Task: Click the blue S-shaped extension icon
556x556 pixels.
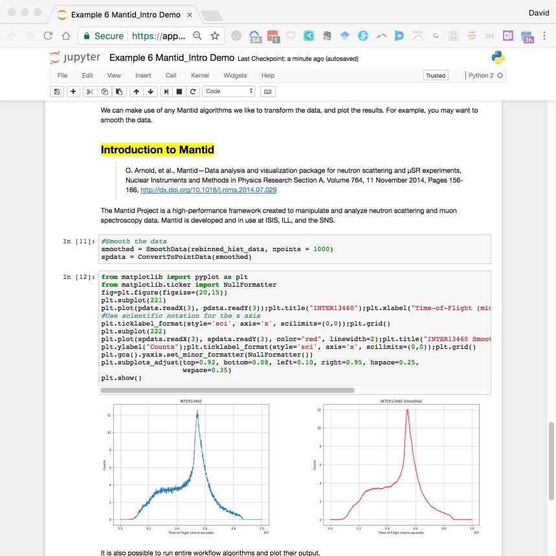Action: click(x=362, y=36)
